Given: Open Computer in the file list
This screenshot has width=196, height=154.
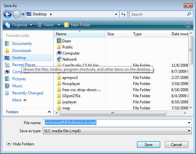Looking at the screenshot, I should [x=71, y=53].
